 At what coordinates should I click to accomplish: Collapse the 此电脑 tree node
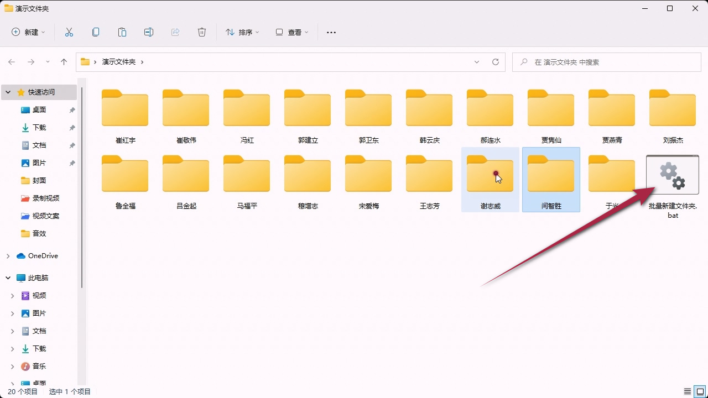click(8, 278)
